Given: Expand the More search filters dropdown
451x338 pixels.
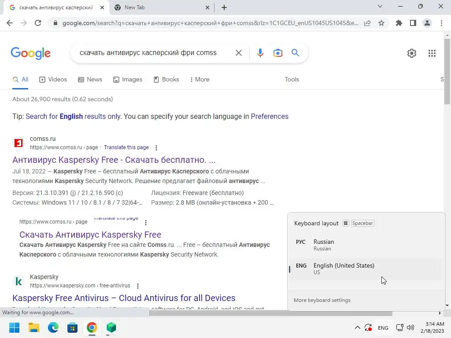Looking at the screenshot, I should pos(200,80).
